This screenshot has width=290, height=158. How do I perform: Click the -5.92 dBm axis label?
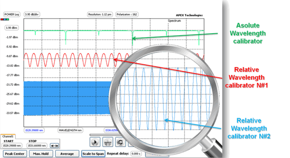tap(12, 47)
